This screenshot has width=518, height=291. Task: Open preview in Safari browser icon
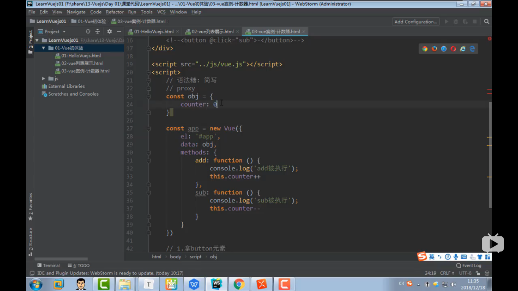[x=444, y=49]
